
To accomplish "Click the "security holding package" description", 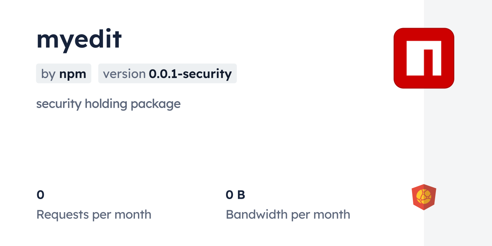I will coord(108,104).
